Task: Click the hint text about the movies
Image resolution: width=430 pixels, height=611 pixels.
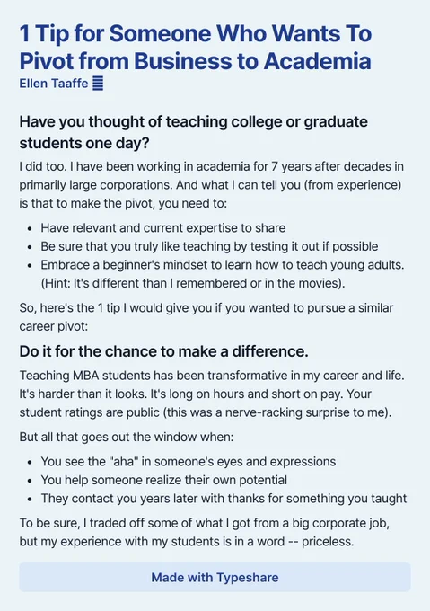Action: coord(193,283)
